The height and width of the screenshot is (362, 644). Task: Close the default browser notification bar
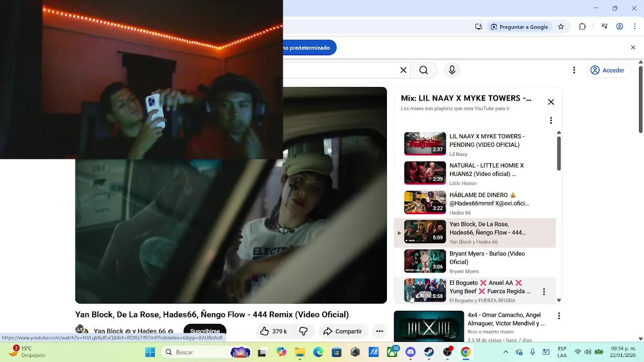(x=633, y=48)
